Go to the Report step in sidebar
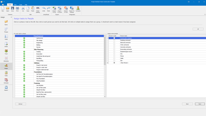This screenshot has height=116, width=206. click(6, 88)
